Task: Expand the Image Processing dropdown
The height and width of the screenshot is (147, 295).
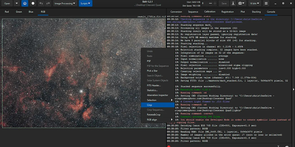Action: tap(65, 4)
